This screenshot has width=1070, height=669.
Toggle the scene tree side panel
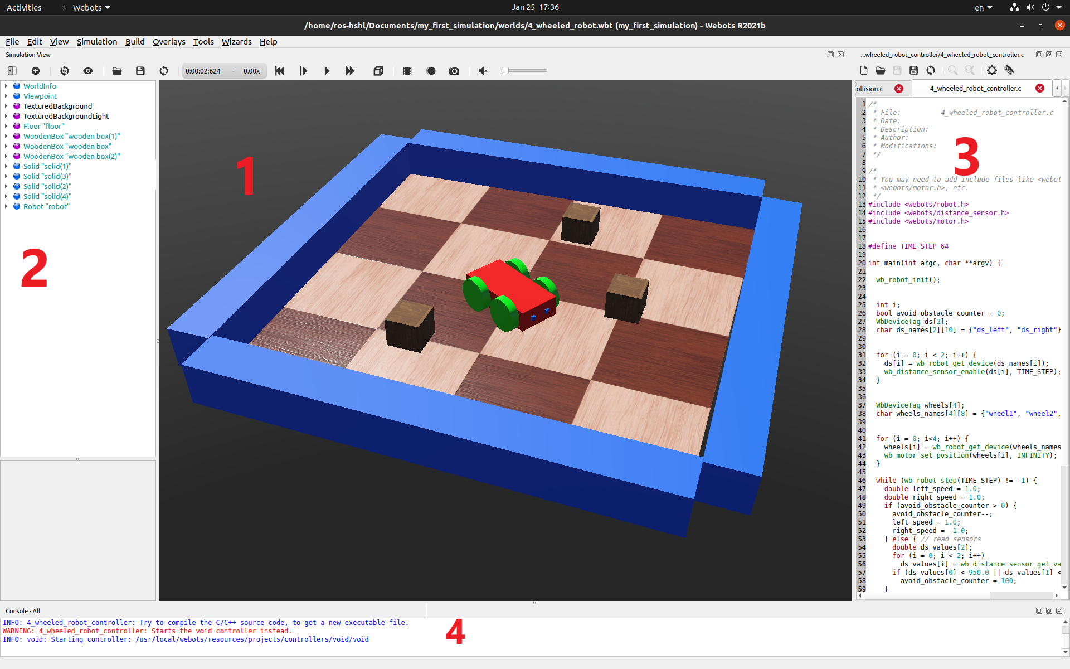click(12, 71)
